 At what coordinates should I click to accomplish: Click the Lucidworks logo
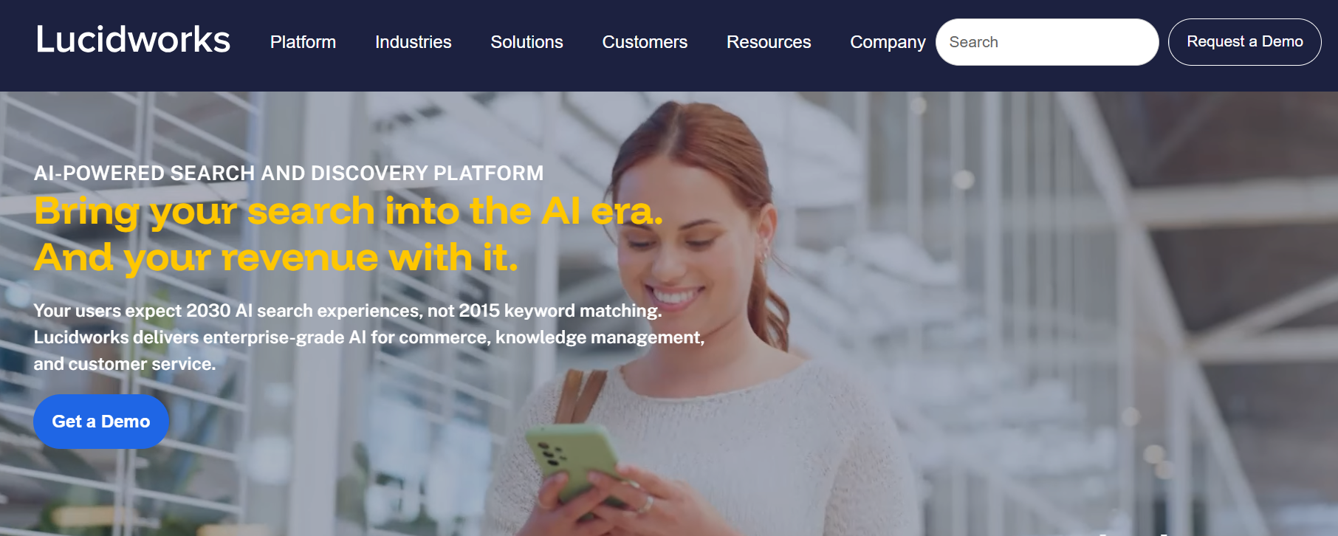pyautogui.click(x=133, y=40)
